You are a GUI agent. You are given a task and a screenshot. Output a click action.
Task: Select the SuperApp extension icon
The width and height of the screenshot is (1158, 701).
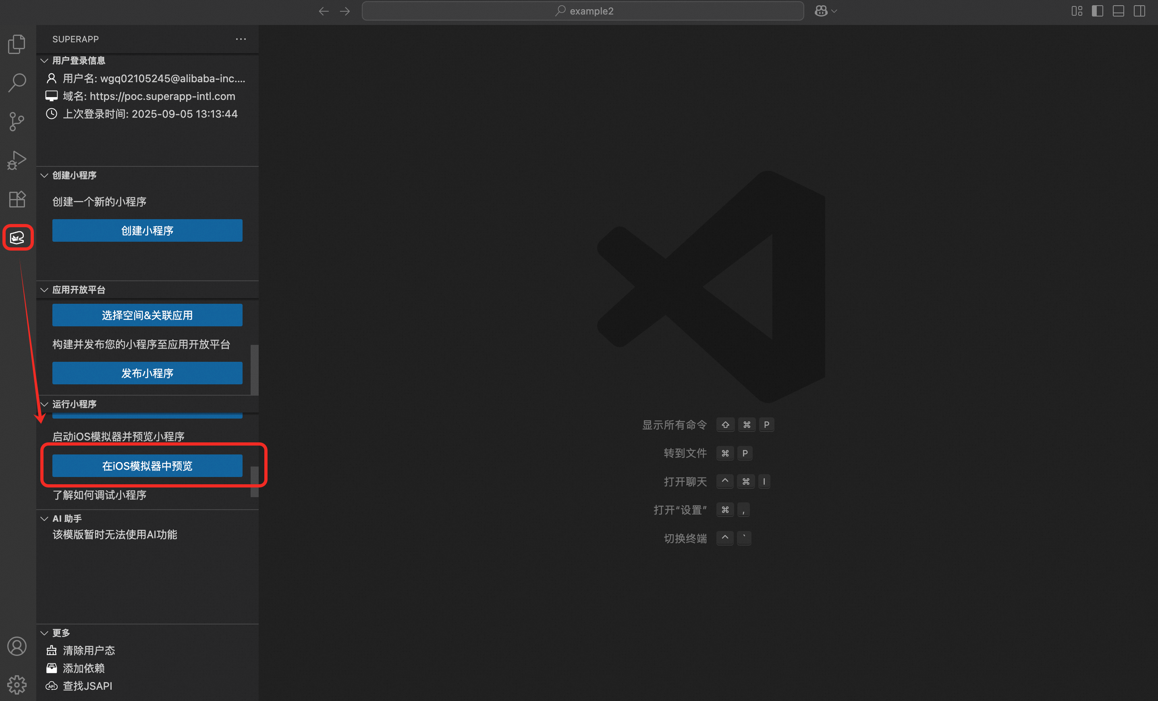coord(17,238)
